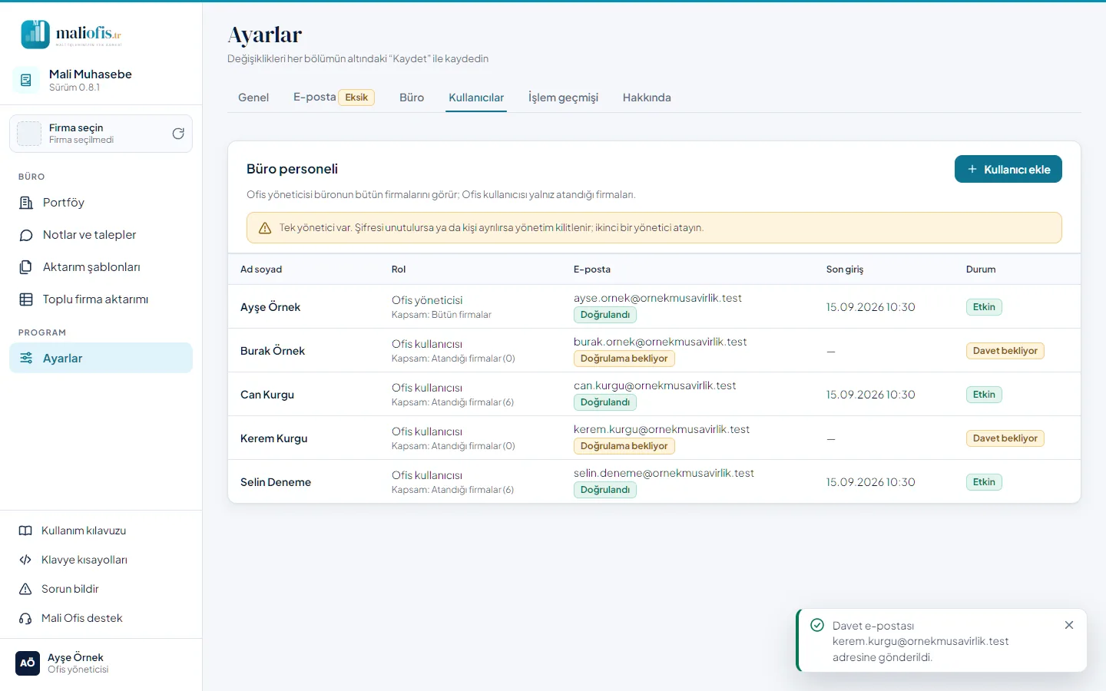Image resolution: width=1106 pixels, height=691 pixels.
Task: Click the Son giriş column header
Action: pyautogui.click(x=845, y=269)
